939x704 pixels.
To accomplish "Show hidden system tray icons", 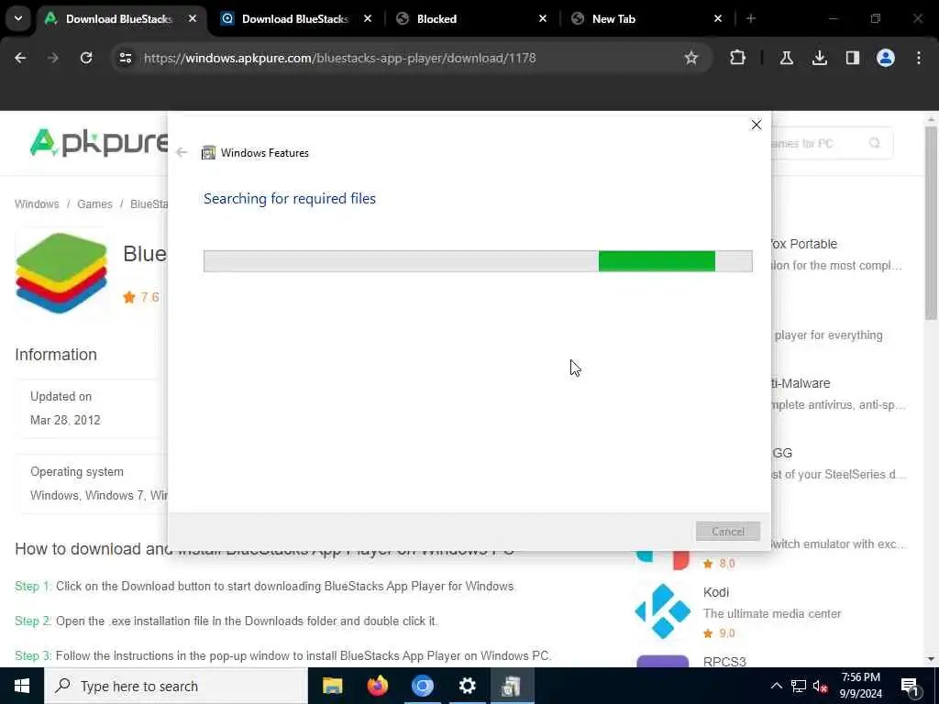I will (776, 686).
